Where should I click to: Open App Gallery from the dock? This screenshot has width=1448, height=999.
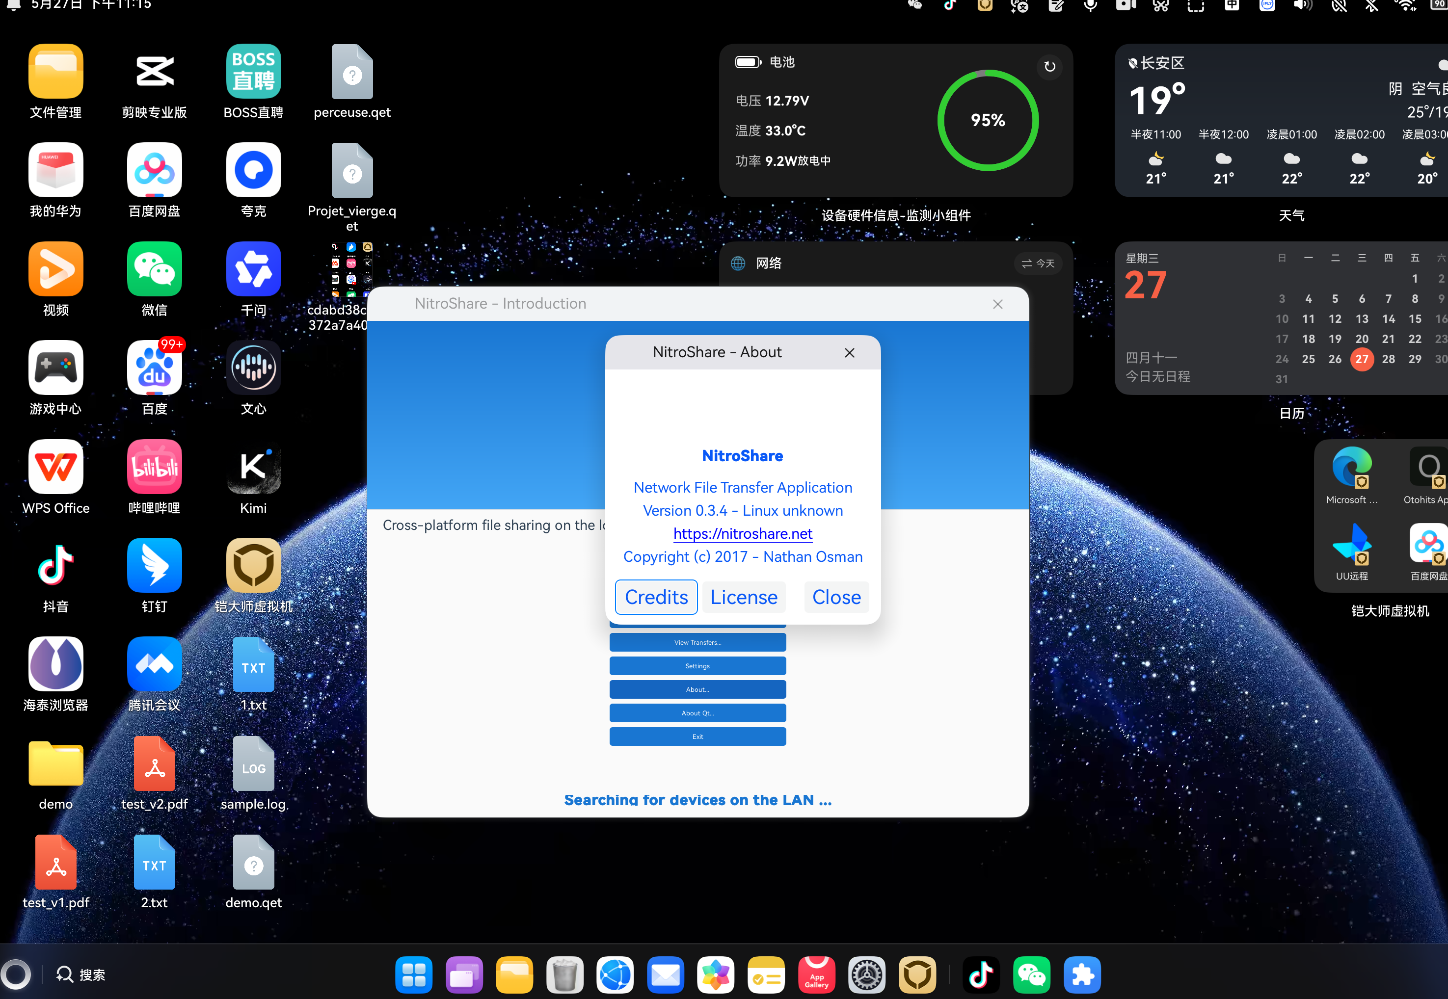tap(816, 974)
